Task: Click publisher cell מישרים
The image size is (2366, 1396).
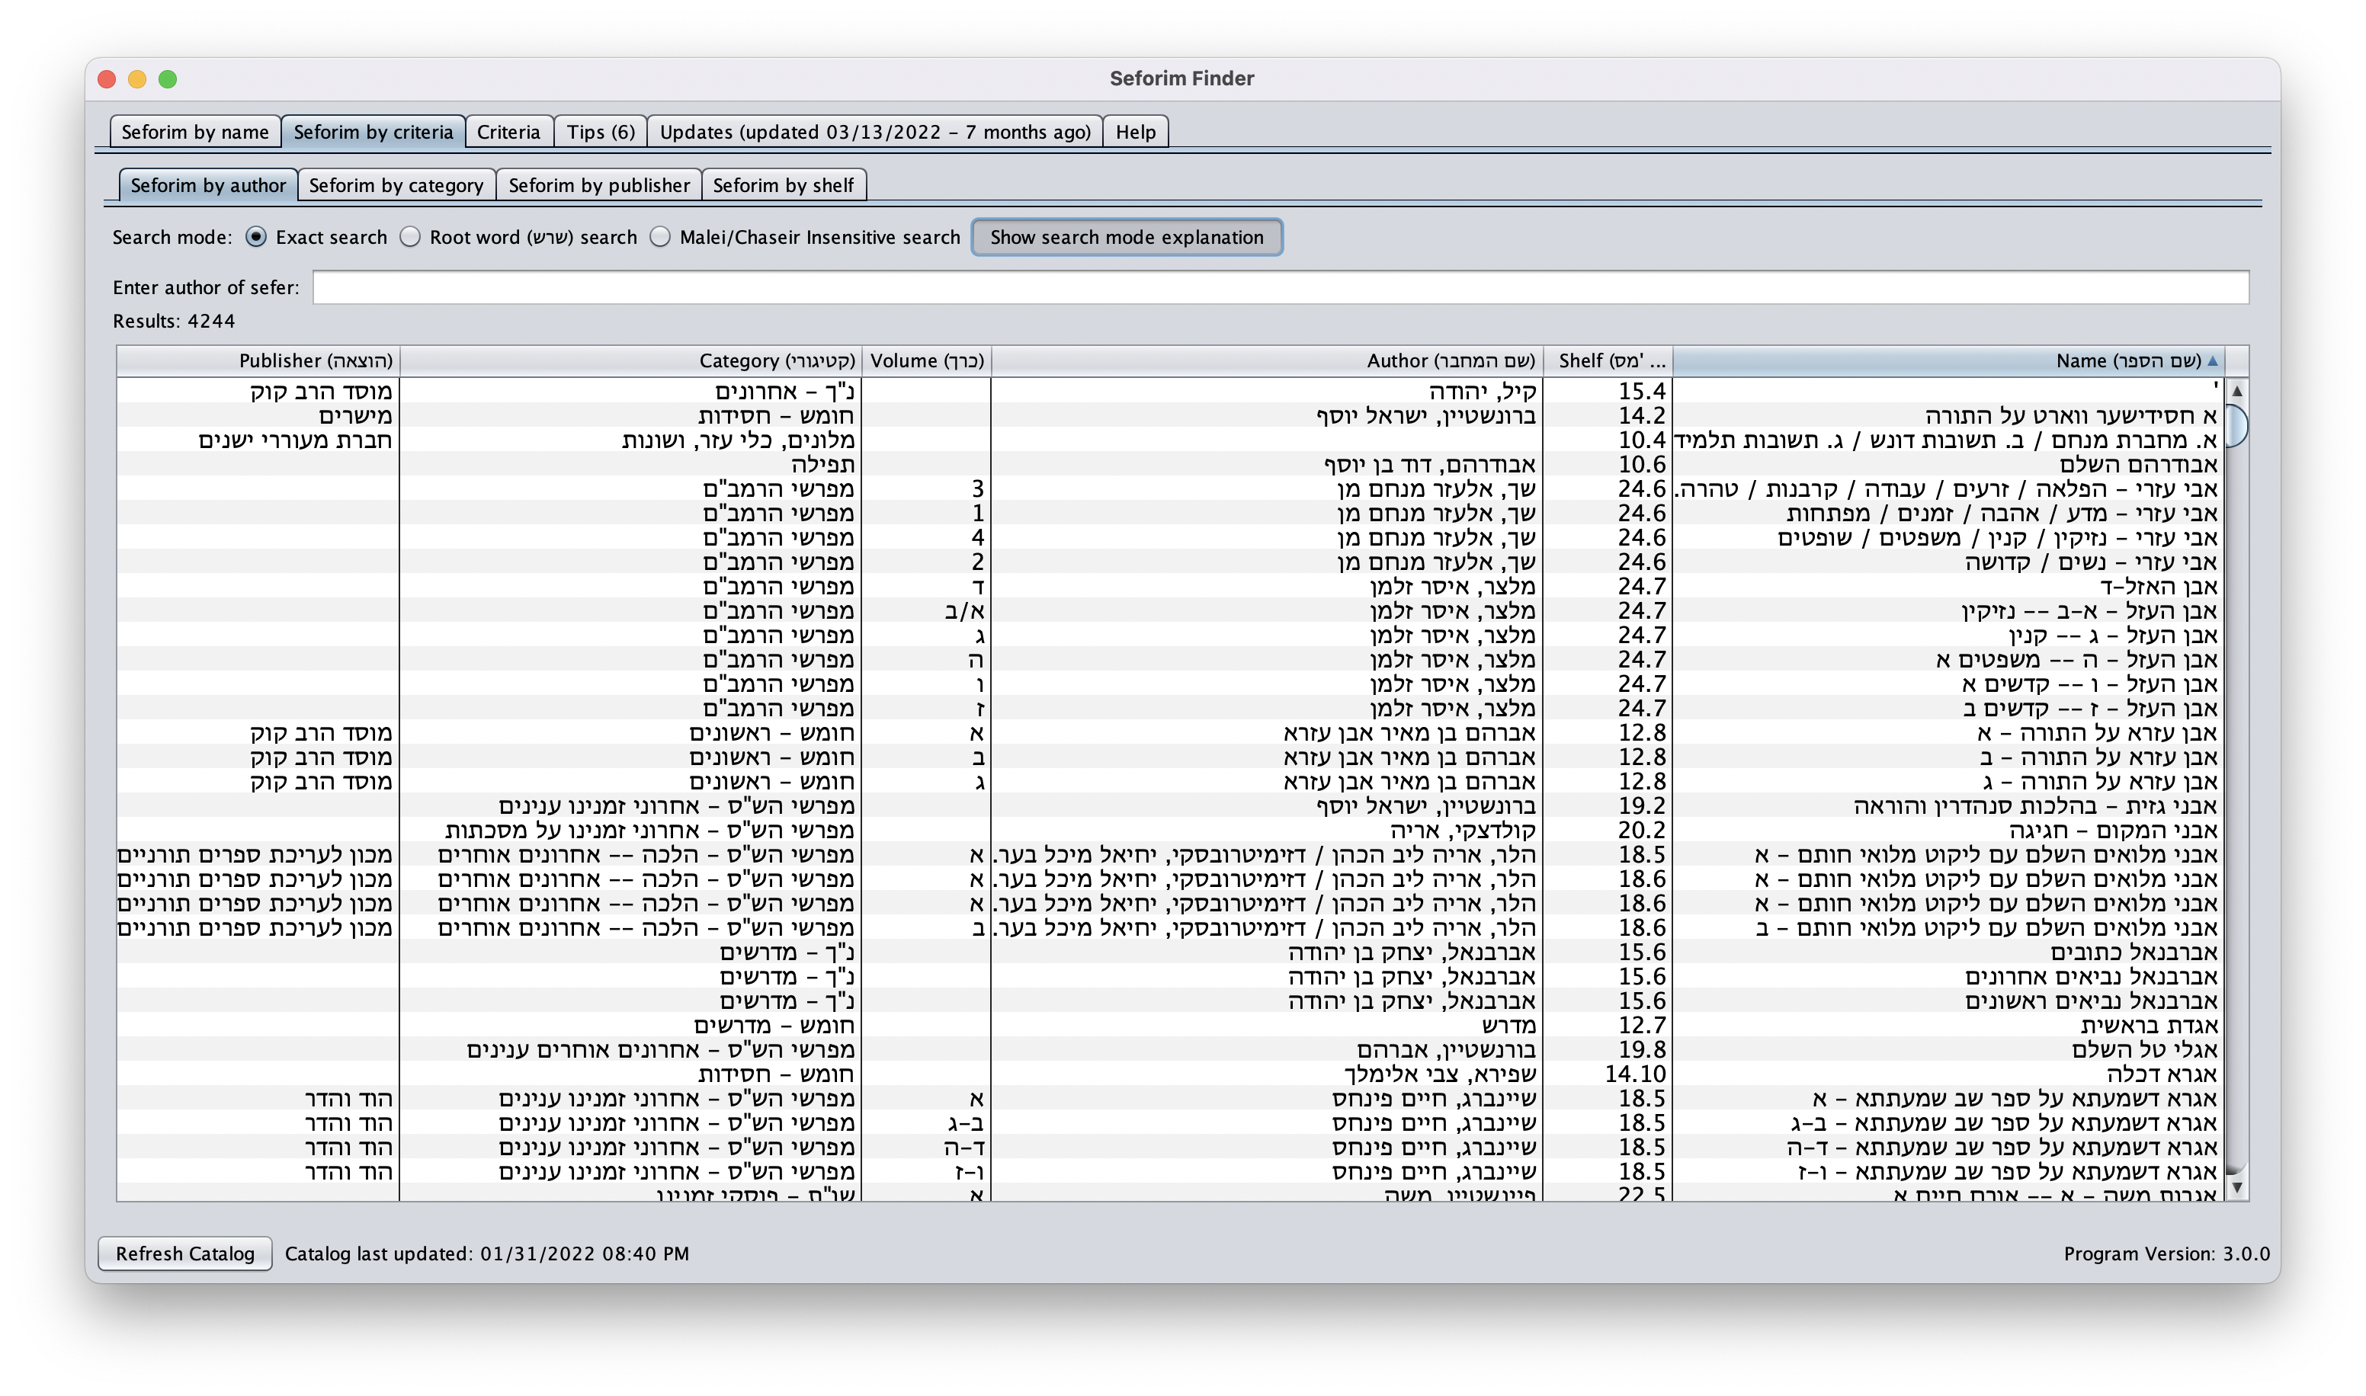Action: 356,416
